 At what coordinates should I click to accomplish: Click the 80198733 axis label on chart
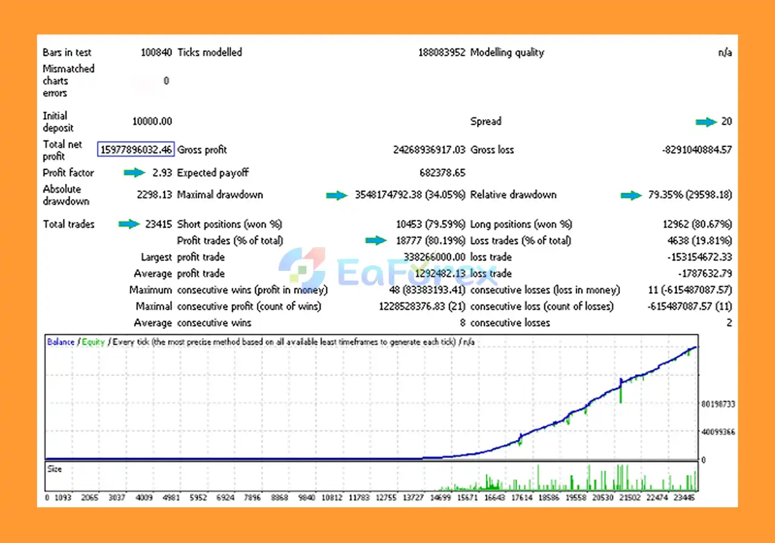click(x=717, y=404)
